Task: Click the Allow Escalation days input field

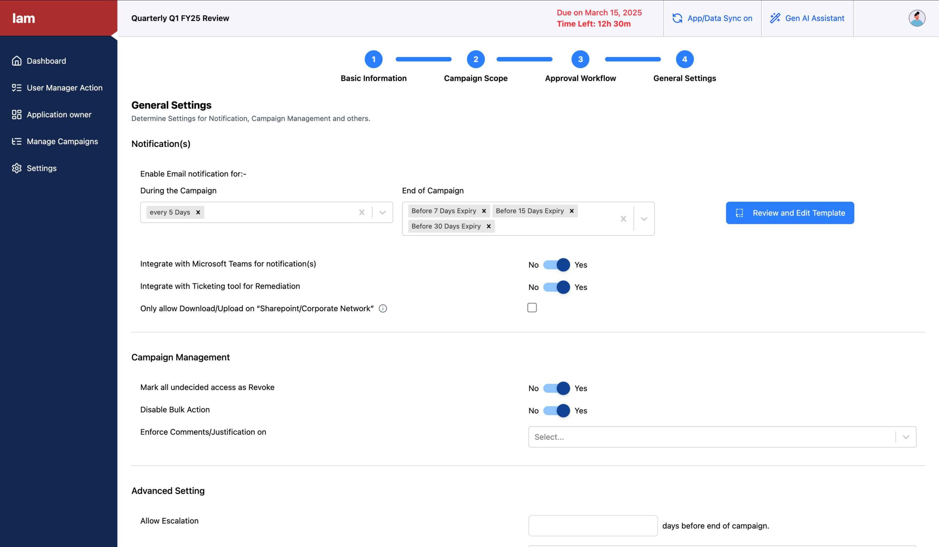Action: click(x=592, y=525)
